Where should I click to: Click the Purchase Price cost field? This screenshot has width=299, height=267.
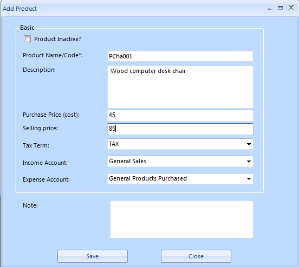pos(180,115)
